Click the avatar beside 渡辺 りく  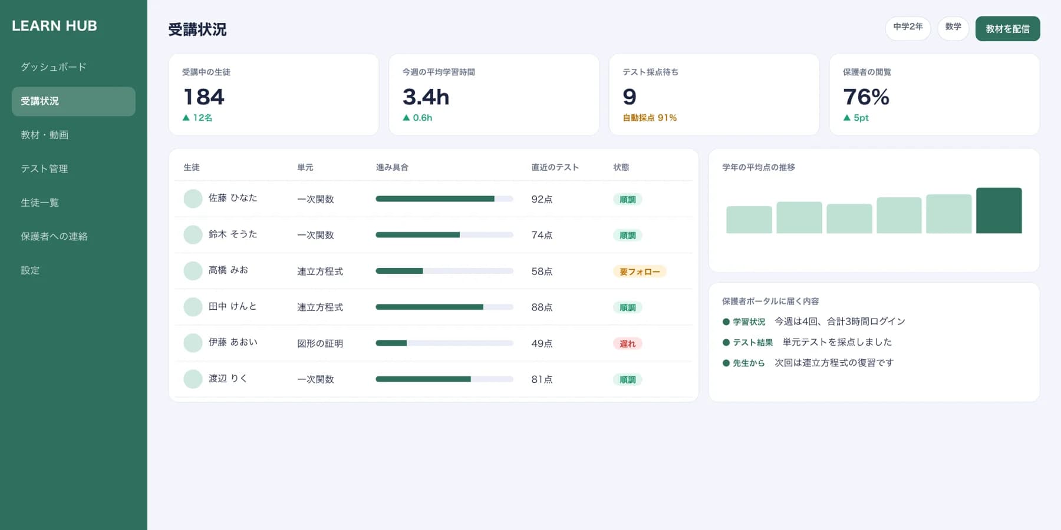click(193, 379)
